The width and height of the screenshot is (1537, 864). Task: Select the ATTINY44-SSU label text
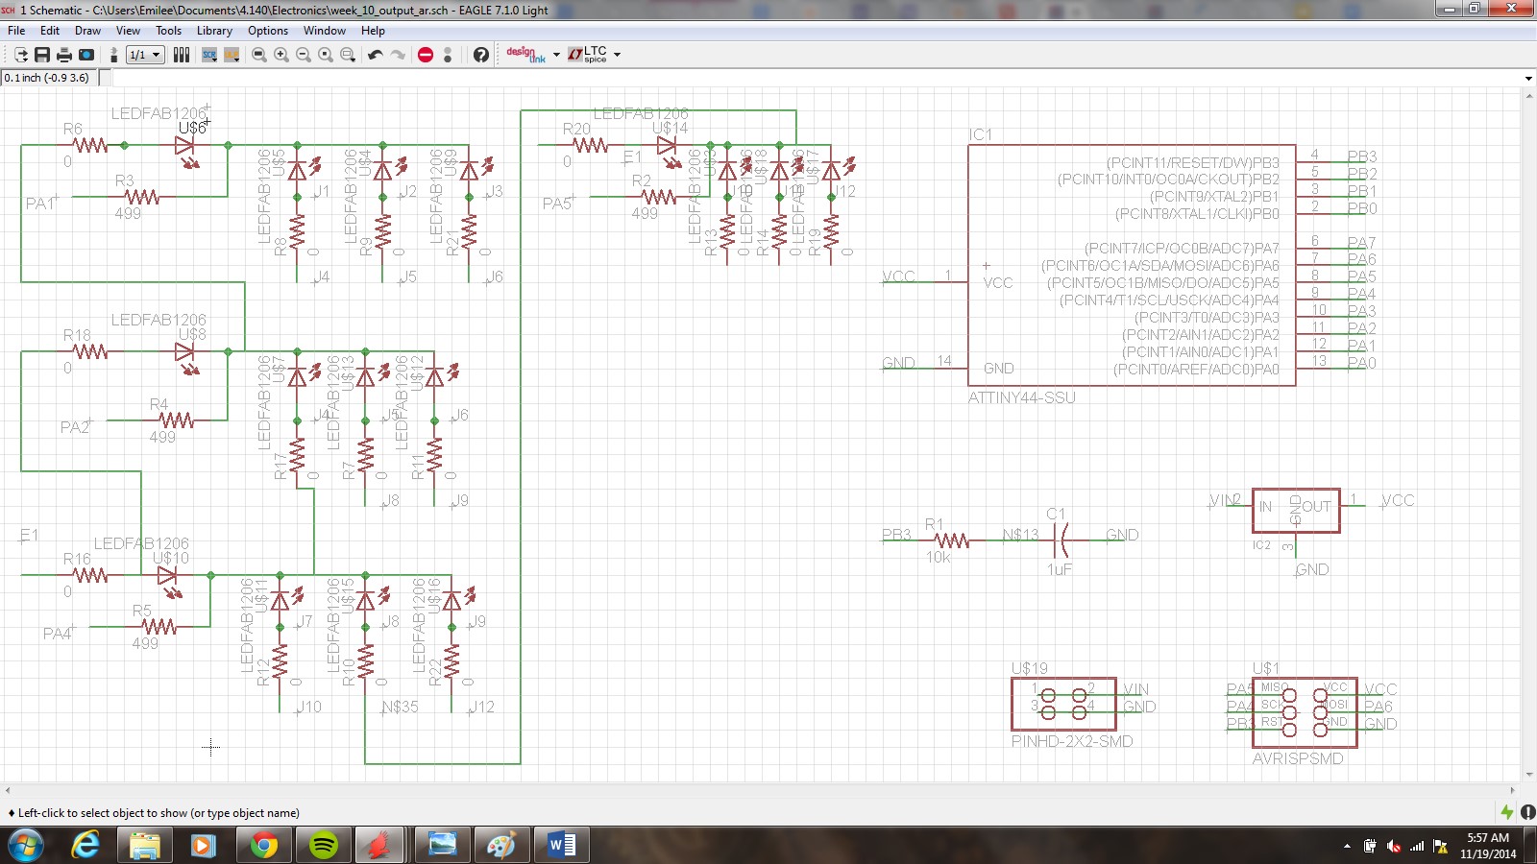click(1021, 397)
